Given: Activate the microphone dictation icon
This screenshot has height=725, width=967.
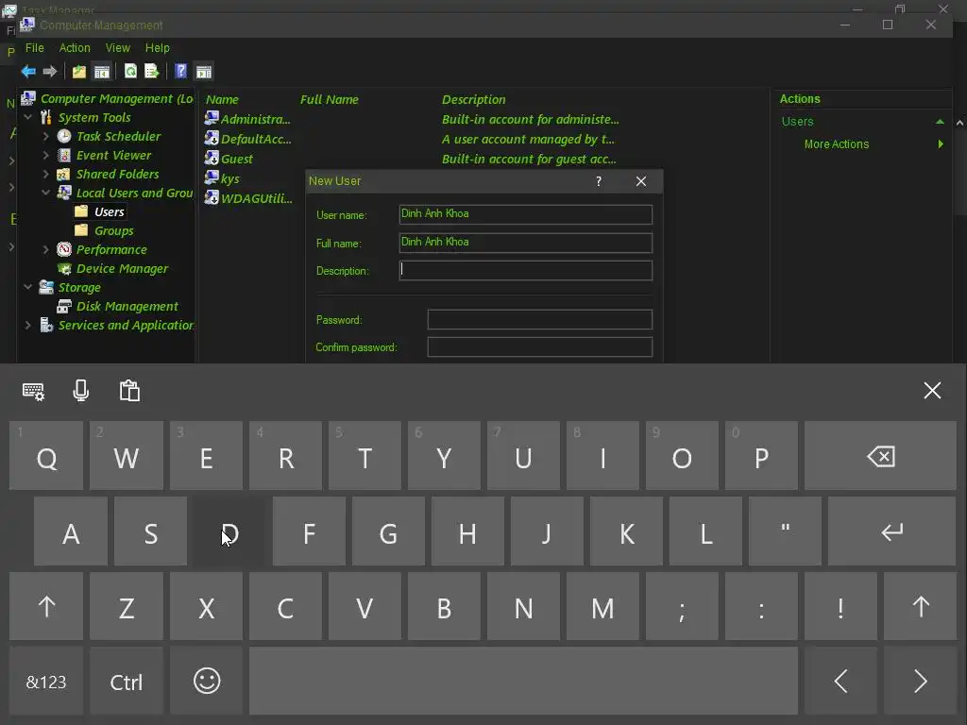Looking at the screenshot, I should tap(81, 391).
